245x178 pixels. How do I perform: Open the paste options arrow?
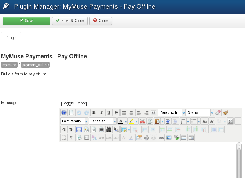(x=162, y=121)
